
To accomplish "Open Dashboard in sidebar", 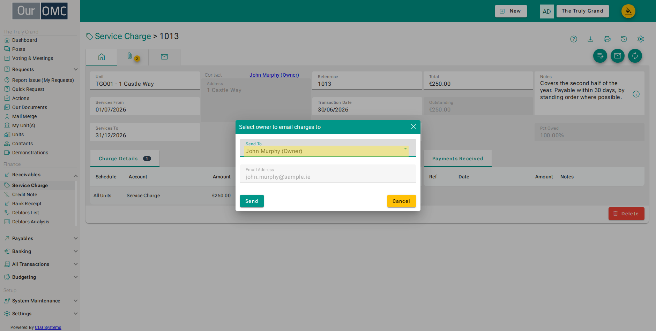I will [24, 40].
